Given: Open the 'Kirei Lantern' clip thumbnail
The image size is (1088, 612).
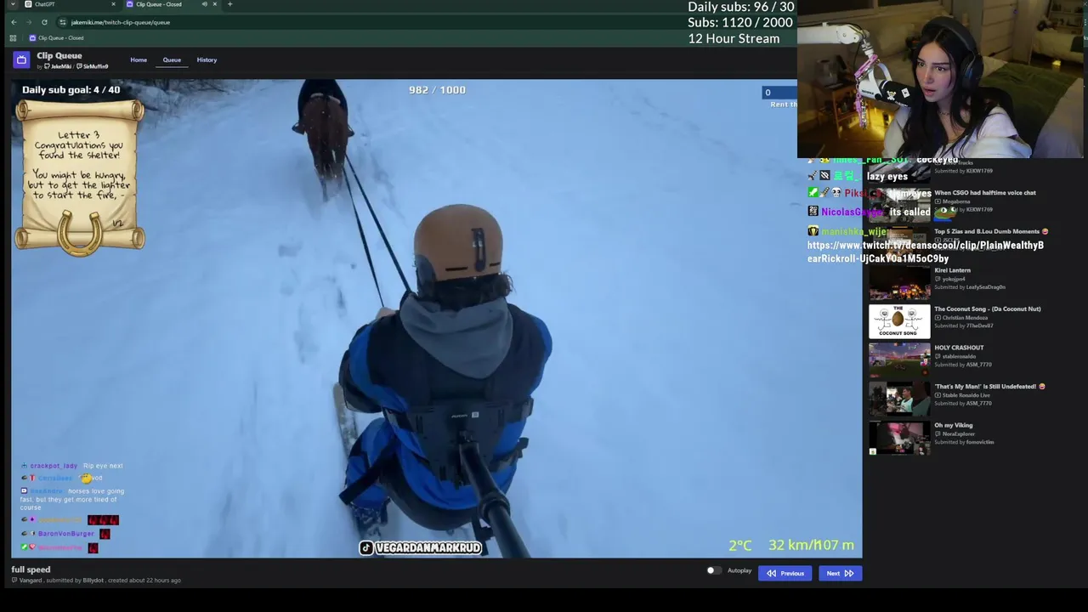Looking at the screenshot, I should coord(899,282).
